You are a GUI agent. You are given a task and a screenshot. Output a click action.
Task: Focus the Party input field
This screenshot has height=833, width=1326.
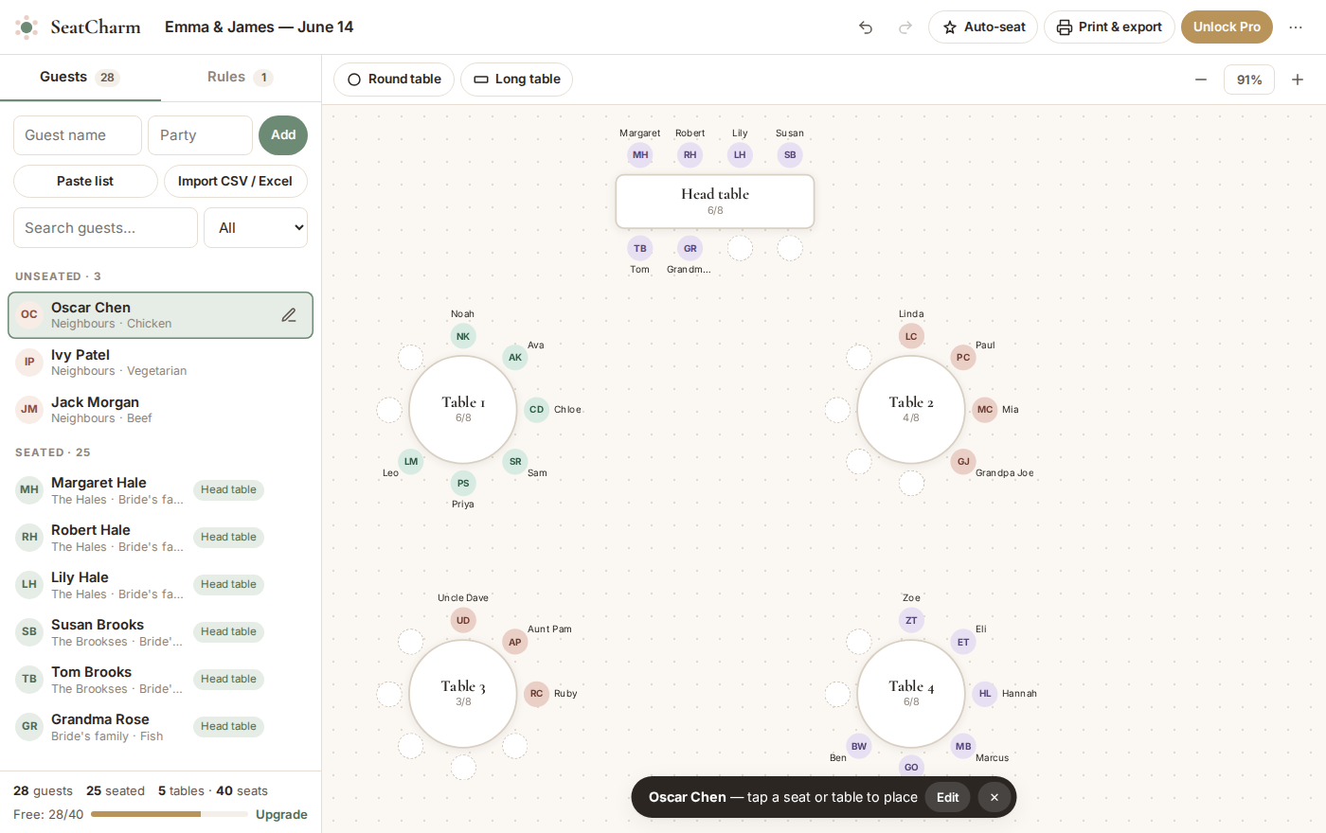tap(200, 135)
